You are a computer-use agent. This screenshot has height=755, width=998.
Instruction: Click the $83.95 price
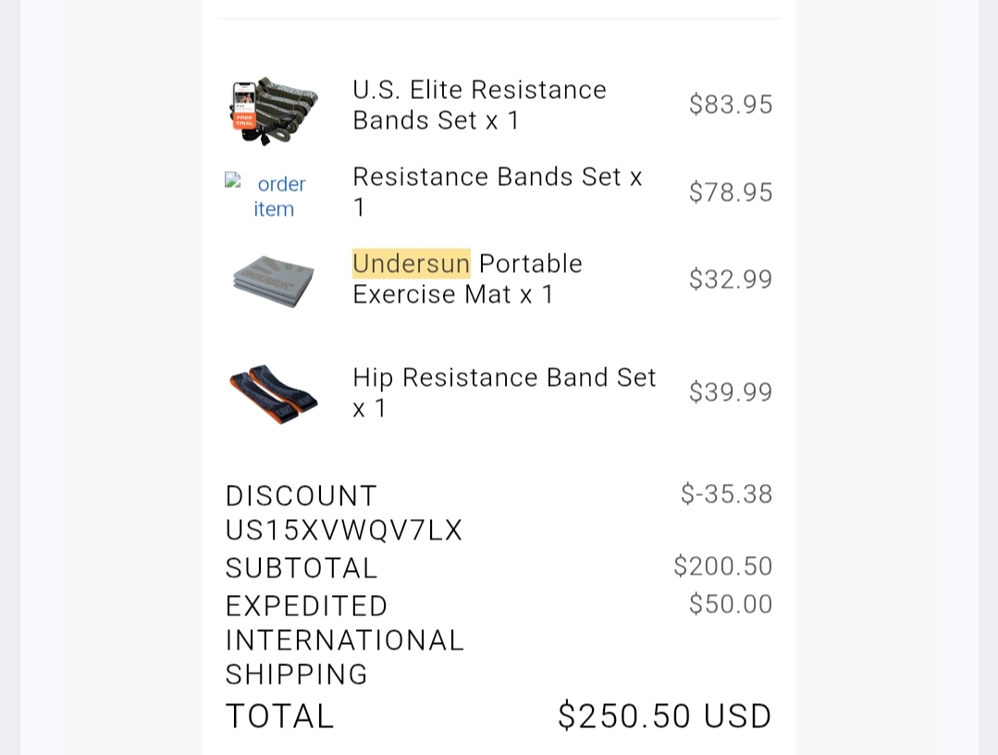(731, 105)
